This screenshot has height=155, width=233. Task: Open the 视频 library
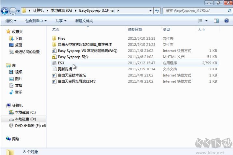(19, 72)
